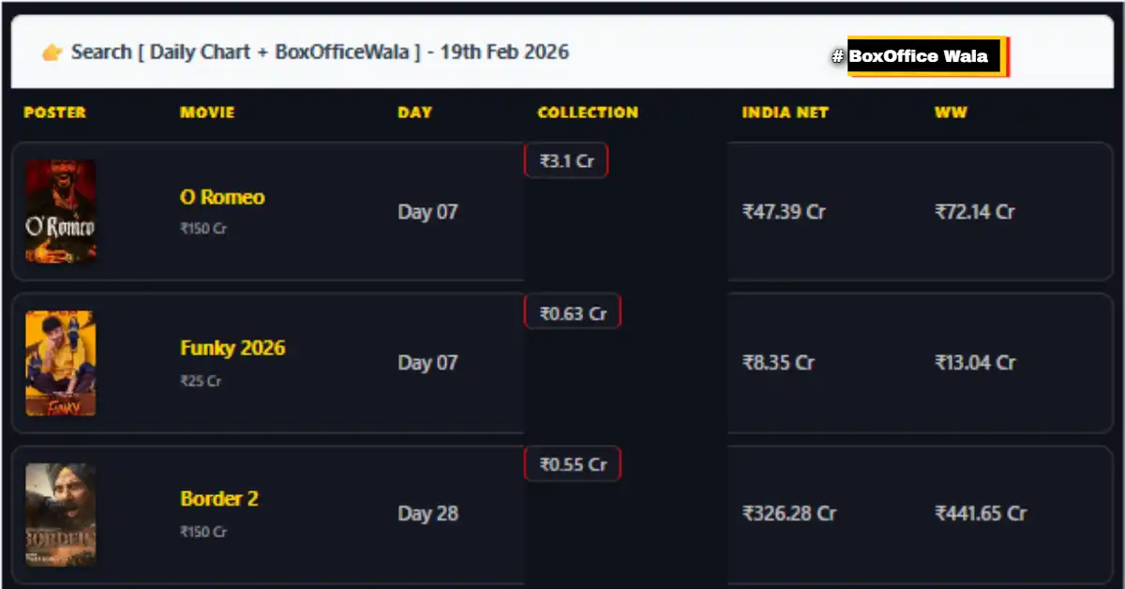Click the WW column header
This screenshot has height=589, width=1125.
coord(952,113)
